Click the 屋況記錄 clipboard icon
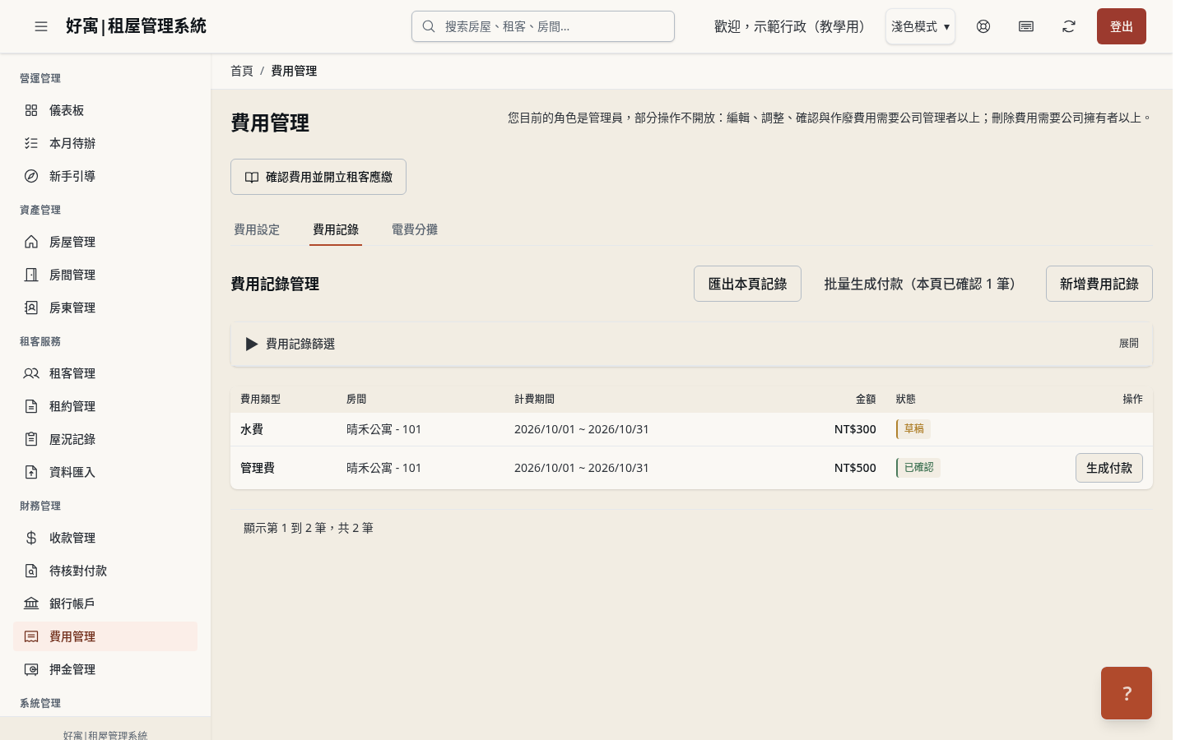1185x740 pixels. (x=31, y=439)
